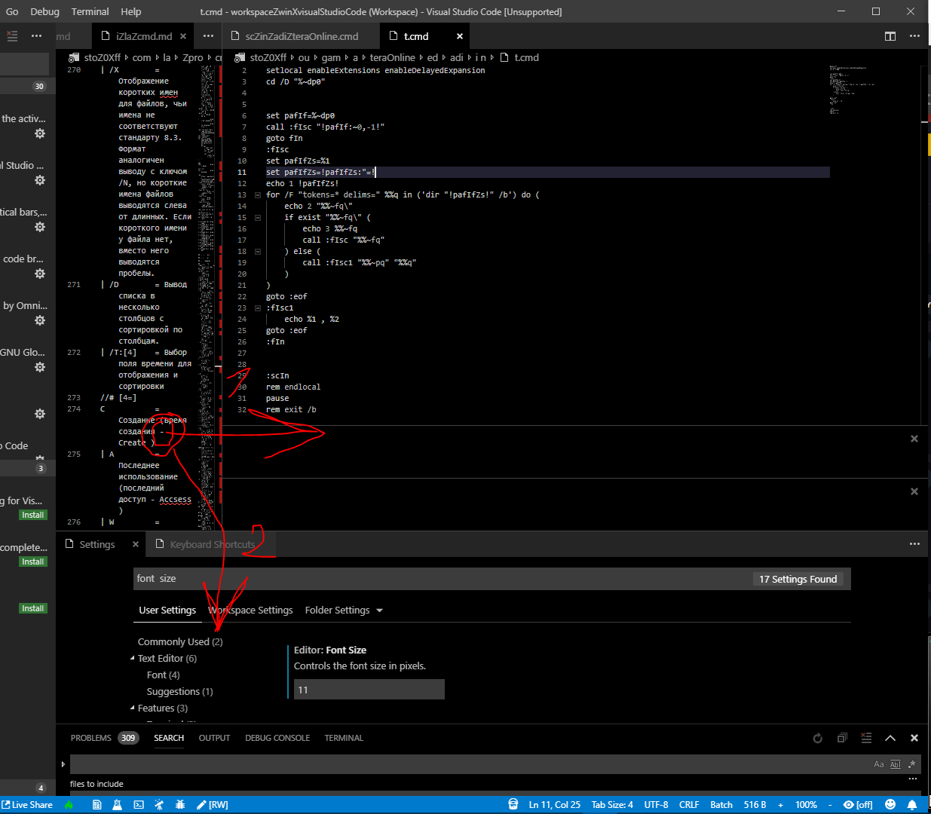Screen dimensions: 931x814
Task: Click the Install button for OmniSharp extension
Action: (x=32, y=515)
